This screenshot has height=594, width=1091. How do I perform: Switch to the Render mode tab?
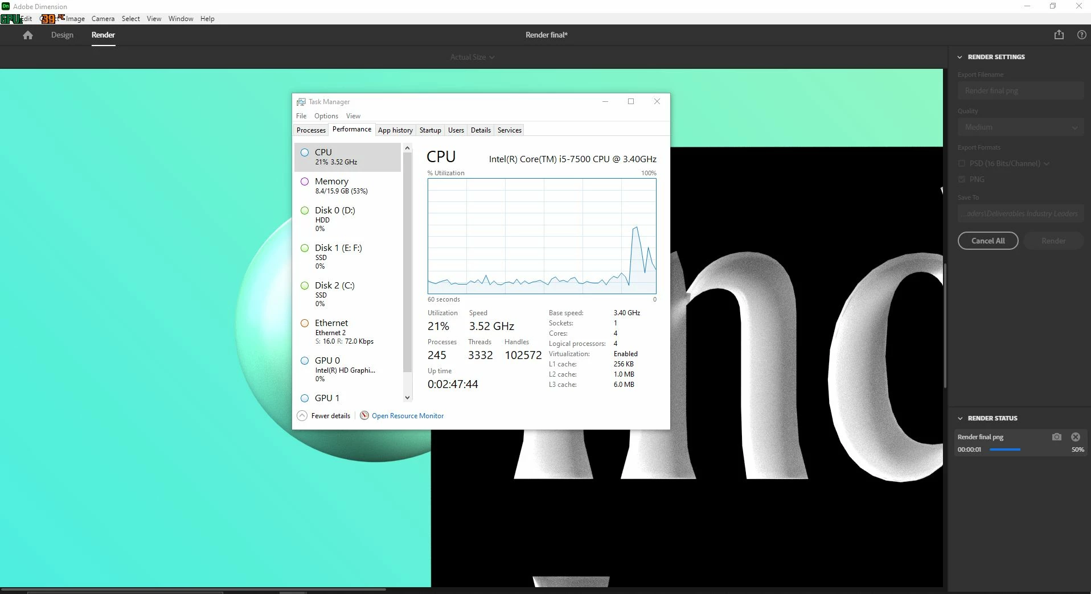click(103, 35)
